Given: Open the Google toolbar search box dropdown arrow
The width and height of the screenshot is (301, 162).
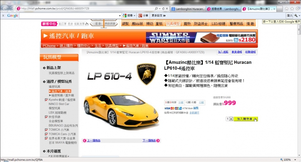Looking at the screenshot, I should click(x=120, y=15).
